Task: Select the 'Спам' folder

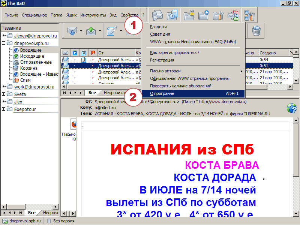Action: point(25,80)
